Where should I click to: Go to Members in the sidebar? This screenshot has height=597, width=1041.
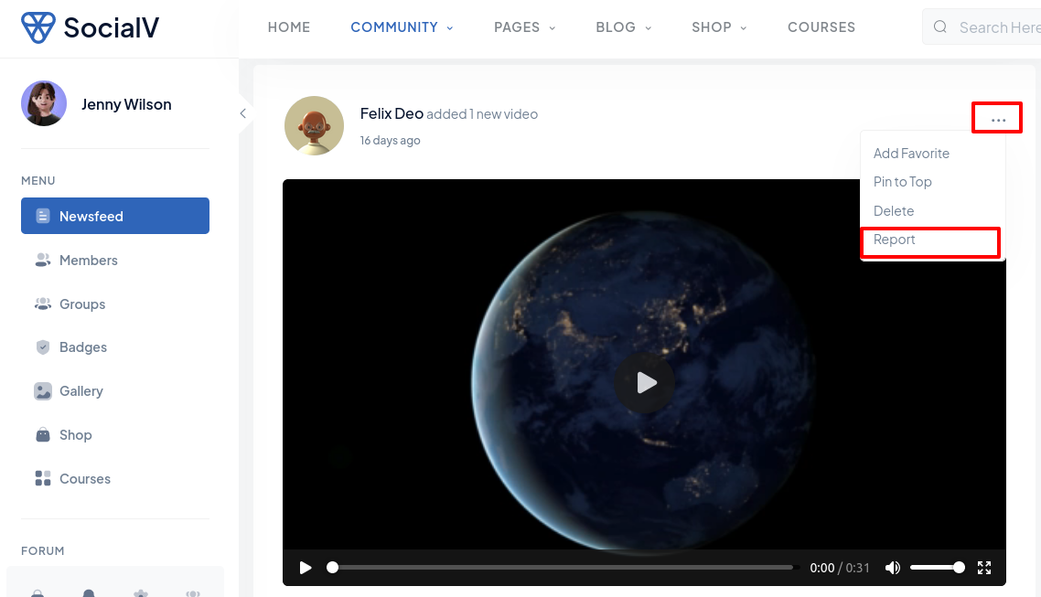tap(89, 260)
